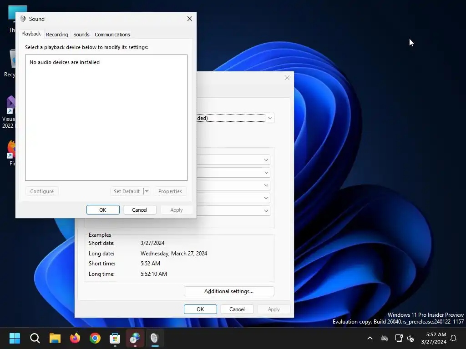Click Cancel in the Sound dialog
The width and height of the screenshot is (466, 349).
tap(139, 210)
